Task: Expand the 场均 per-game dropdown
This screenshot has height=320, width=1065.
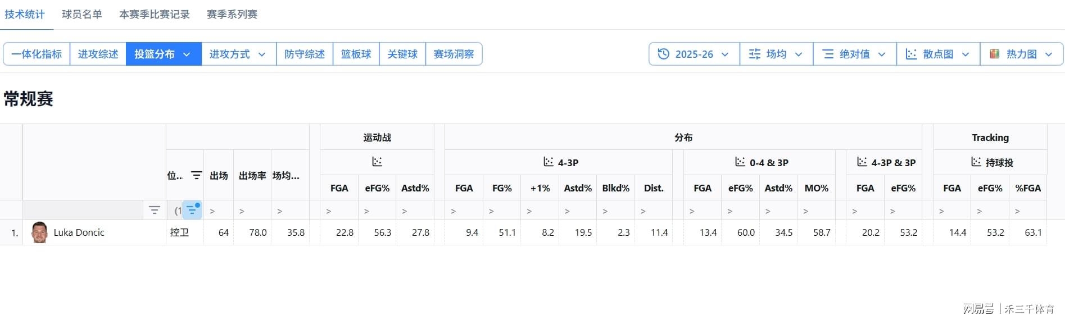Action: [776, 54]
